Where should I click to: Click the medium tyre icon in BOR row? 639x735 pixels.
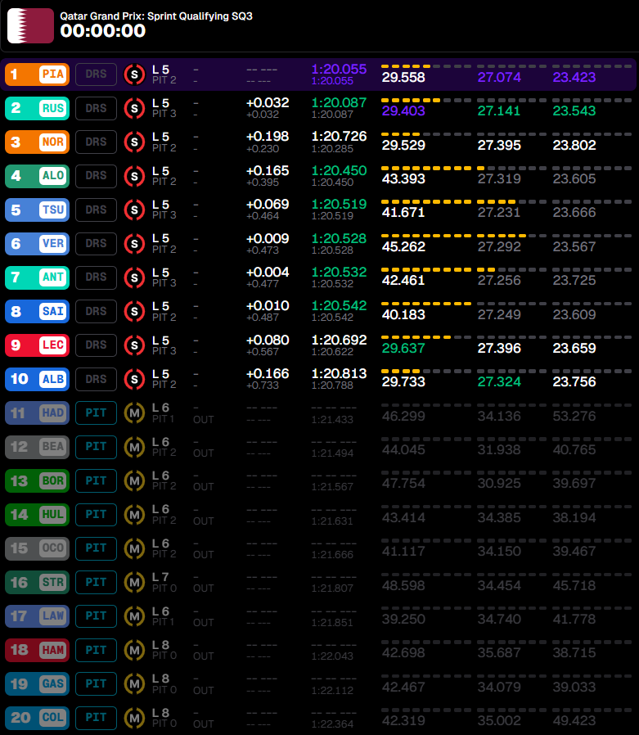134,481
